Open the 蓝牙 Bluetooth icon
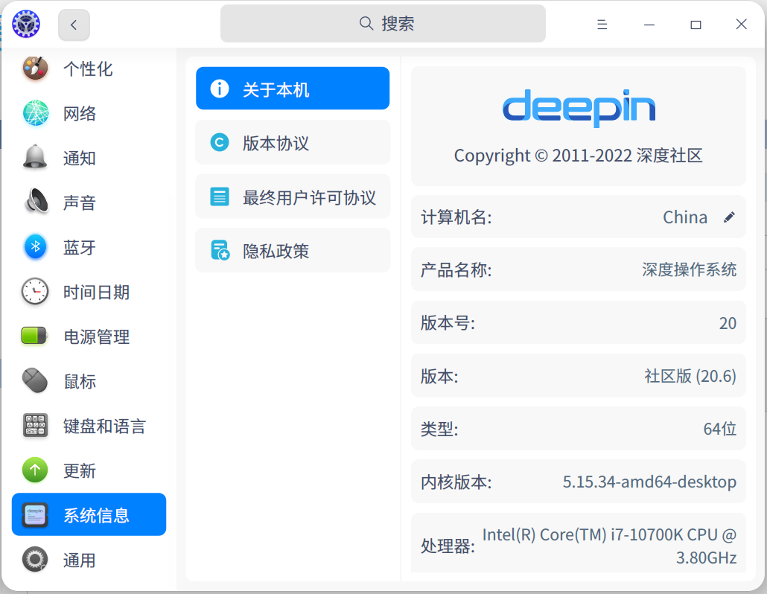This screenshot has height=594, width=767. [x=35, y=247]
